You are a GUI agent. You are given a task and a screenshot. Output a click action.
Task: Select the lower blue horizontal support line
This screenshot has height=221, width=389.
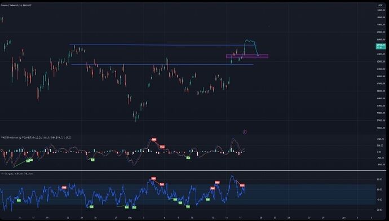[x=162, y=64]
